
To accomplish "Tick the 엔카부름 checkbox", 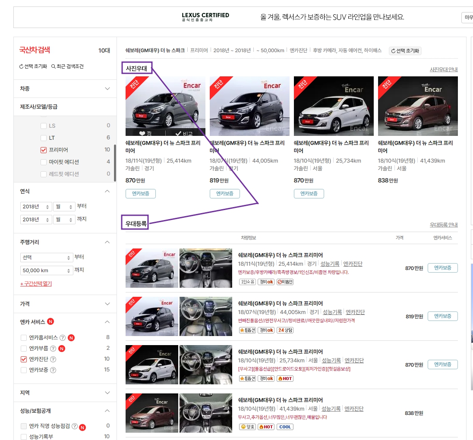I will (x=24, y=348).
